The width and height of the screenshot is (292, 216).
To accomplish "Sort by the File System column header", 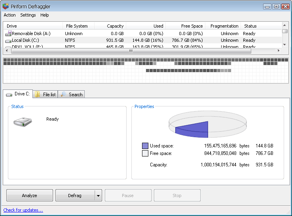I will (x=78, y=26).
